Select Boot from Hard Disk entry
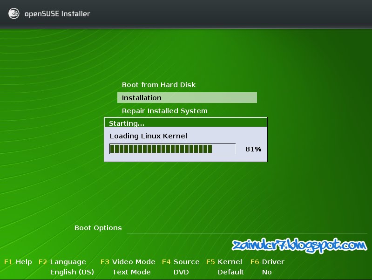Image resolution: width=372 pixels, height=280 pixels. coord(158,84)
